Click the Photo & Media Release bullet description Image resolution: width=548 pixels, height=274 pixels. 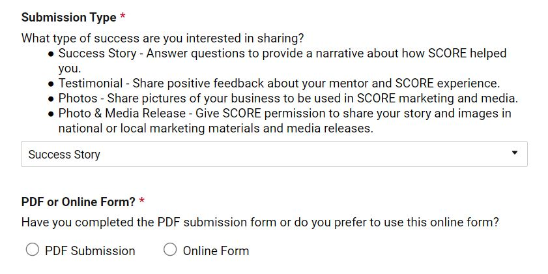pyautogui.click(x=284, y=114)
